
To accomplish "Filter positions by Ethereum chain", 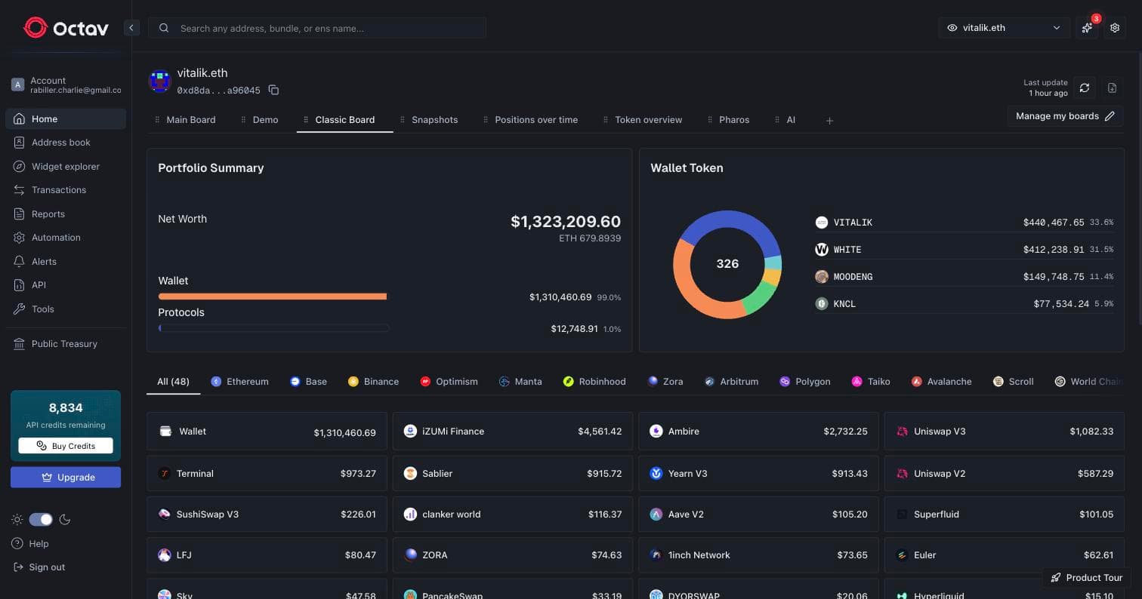I will click(x=239, y=382).
